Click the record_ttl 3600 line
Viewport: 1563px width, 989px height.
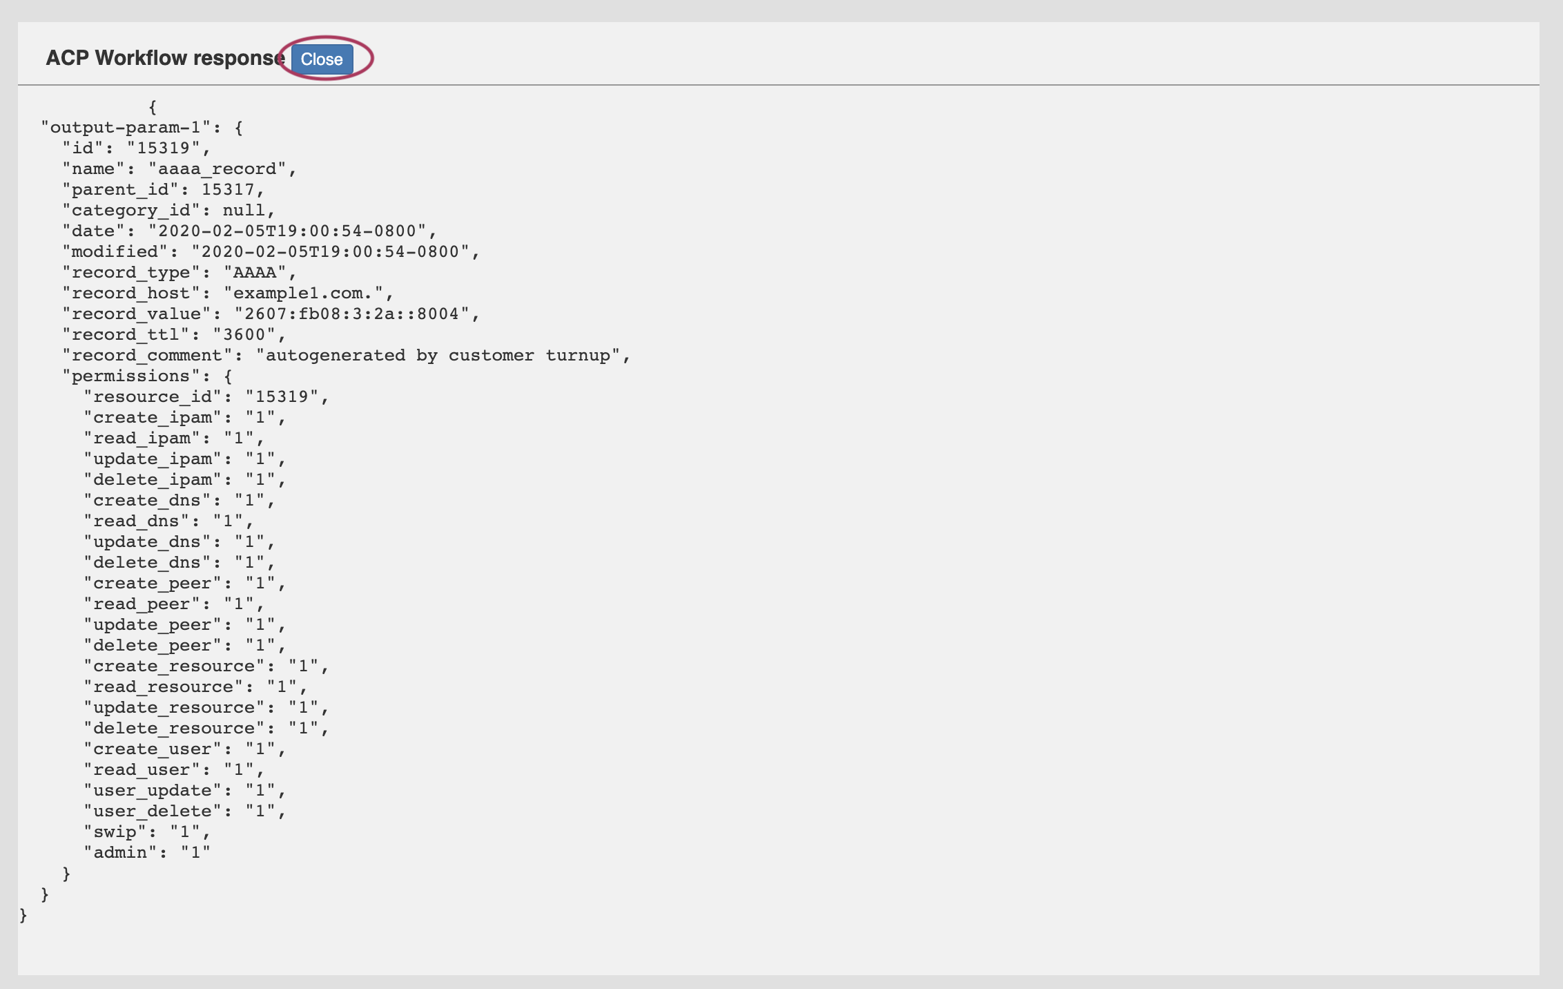pos(174,335)
